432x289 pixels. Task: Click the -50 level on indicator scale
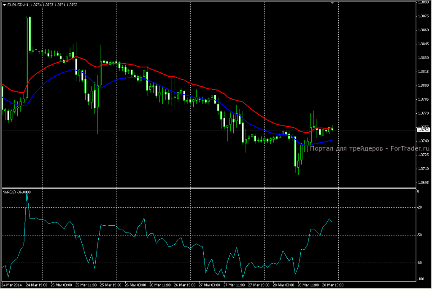pos(419,235)
